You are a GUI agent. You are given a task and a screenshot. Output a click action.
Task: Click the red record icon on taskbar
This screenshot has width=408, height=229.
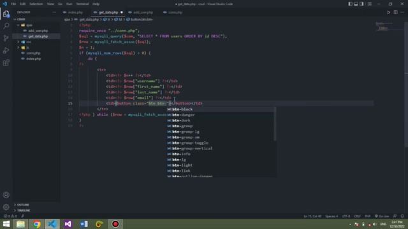point(115,224)
